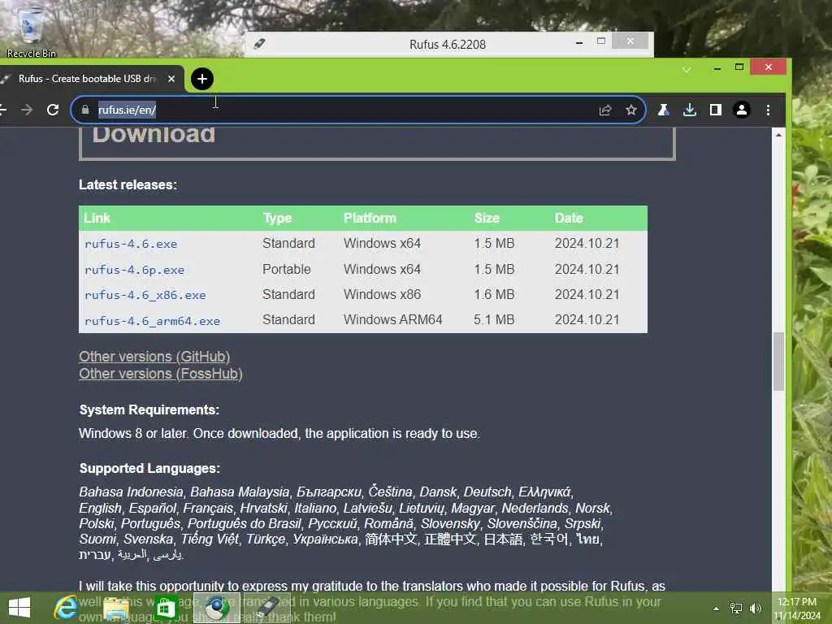
Task: Close the Rufus browser tab
Action: click(171, 79)
